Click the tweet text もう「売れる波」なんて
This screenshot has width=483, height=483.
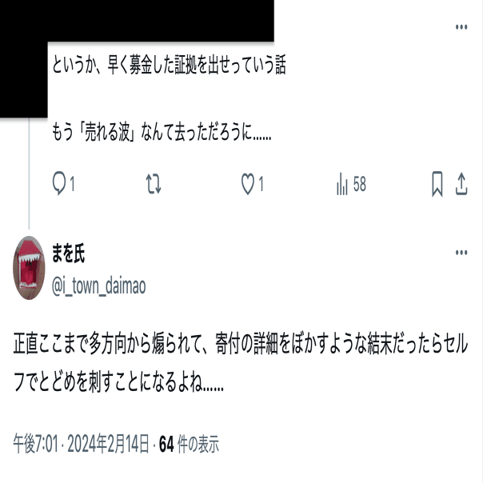pyautogui.click(x=162, y=132)
